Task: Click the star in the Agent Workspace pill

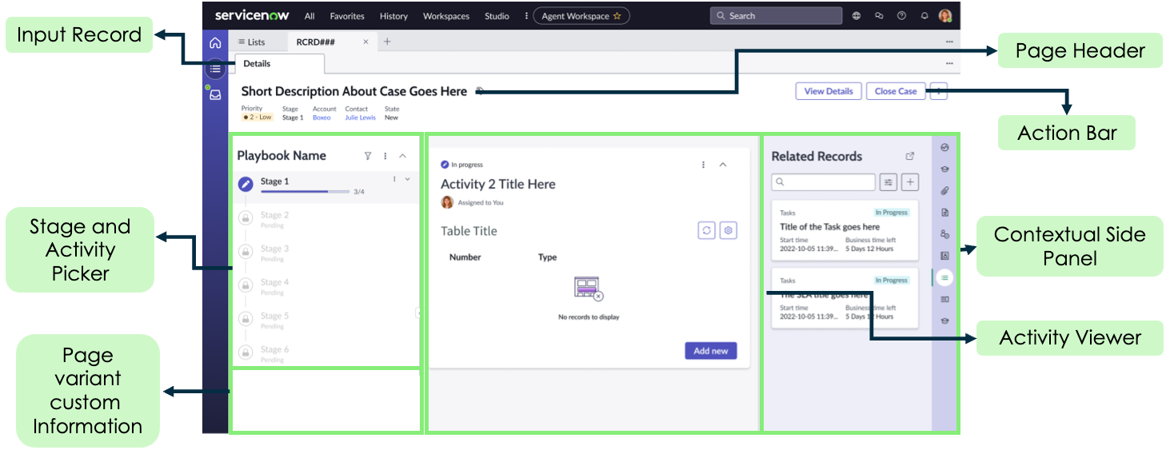Action: (617, 16)
